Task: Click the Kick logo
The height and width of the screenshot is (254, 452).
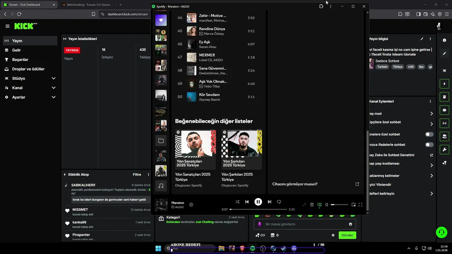Action: tap(25, 26)
